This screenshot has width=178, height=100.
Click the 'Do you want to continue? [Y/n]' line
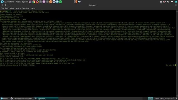tap(12, 57)
